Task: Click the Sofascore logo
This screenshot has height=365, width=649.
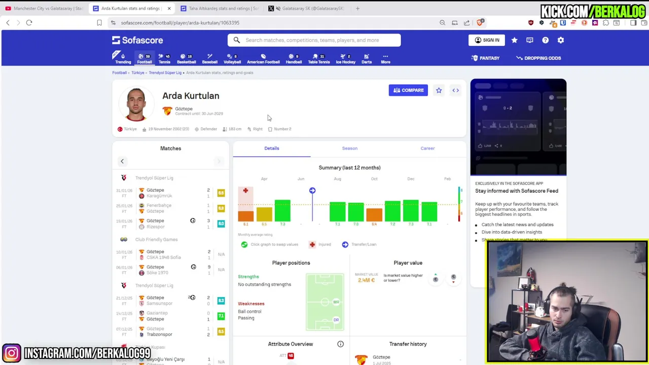Action: [x=137, y=40]
